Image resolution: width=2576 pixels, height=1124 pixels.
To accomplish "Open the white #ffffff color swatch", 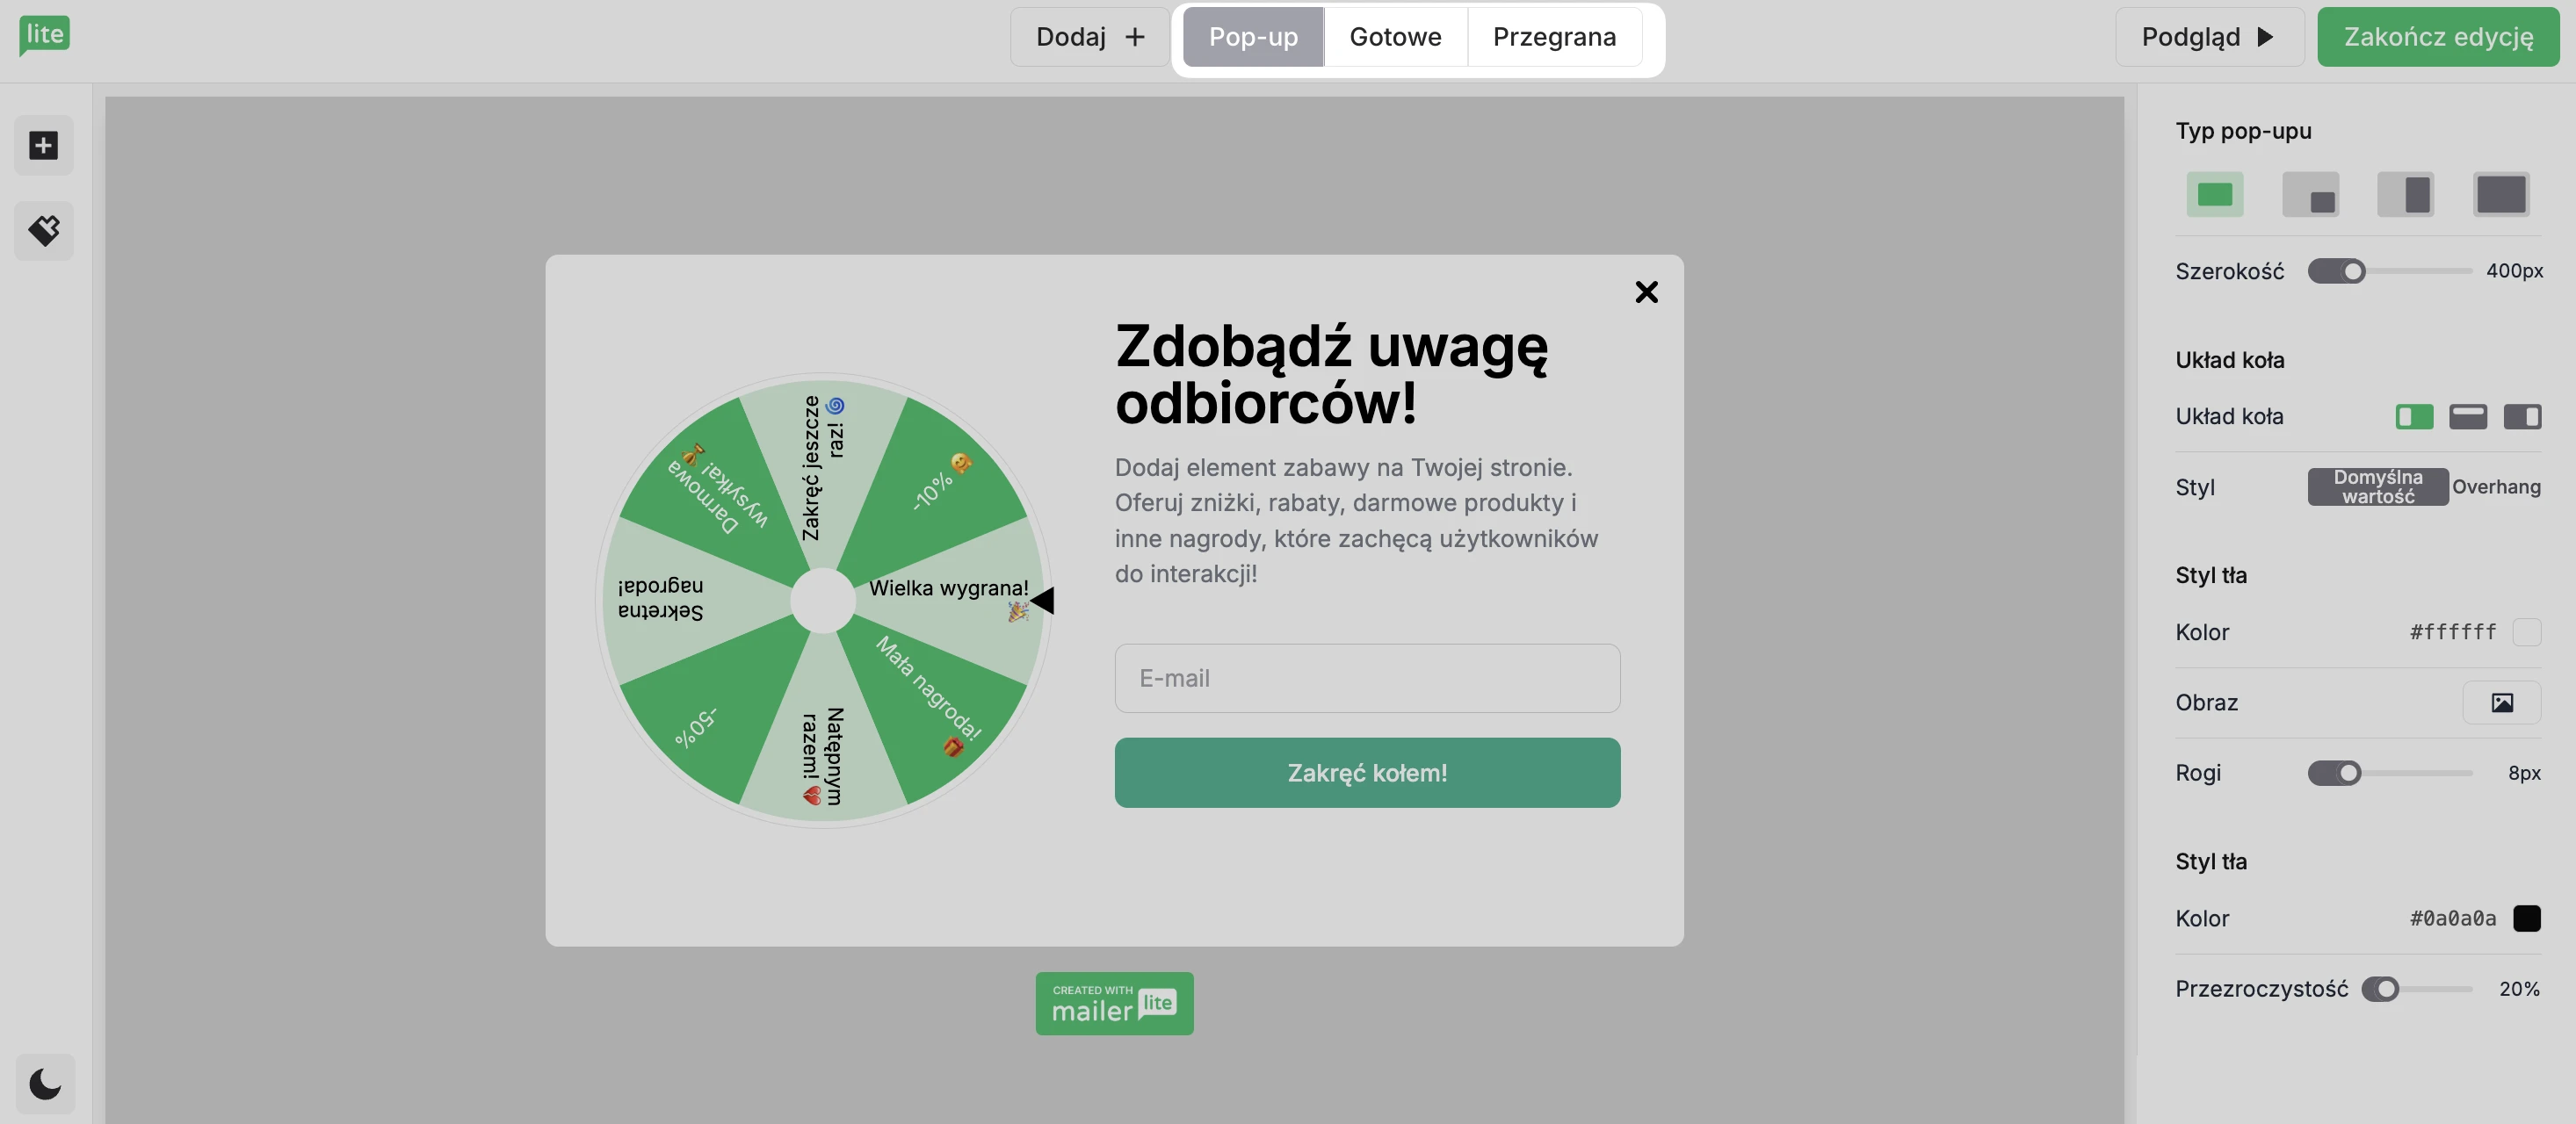I will [x=2526, y=631].
